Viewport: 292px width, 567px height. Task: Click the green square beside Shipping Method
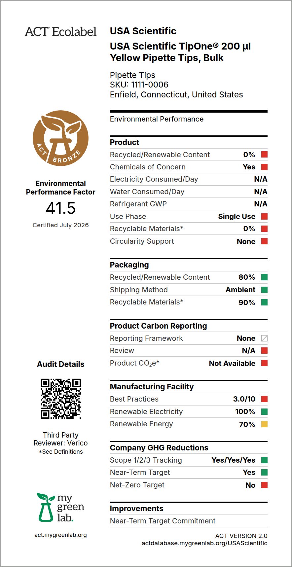pos(264,290)
